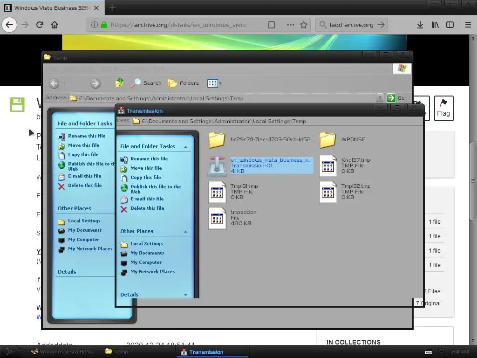Collapse Other Places in front window

185,232
